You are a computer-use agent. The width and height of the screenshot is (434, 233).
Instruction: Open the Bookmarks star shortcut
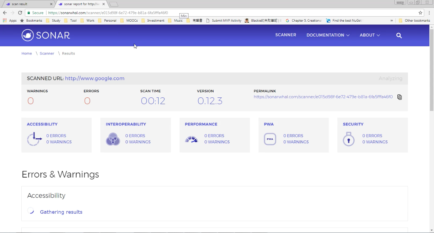pos(31,21)
